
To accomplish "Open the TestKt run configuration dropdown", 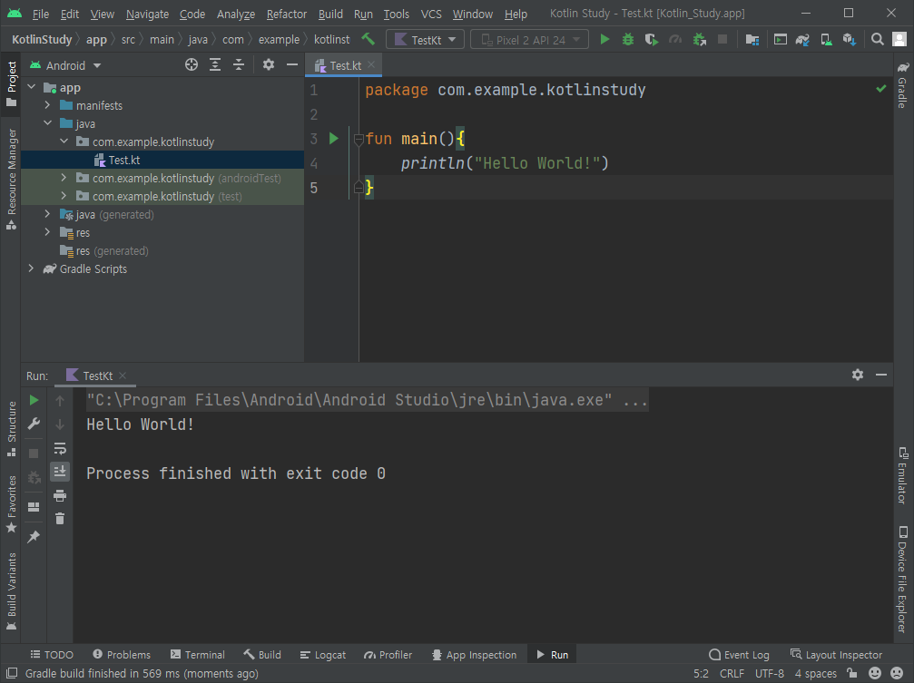I will (x=425, y=40).
